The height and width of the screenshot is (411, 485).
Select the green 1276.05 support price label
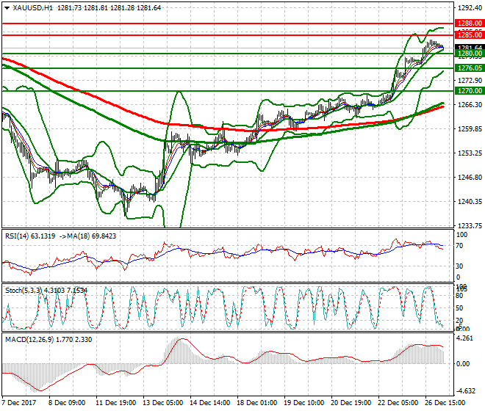click(467, 68)
